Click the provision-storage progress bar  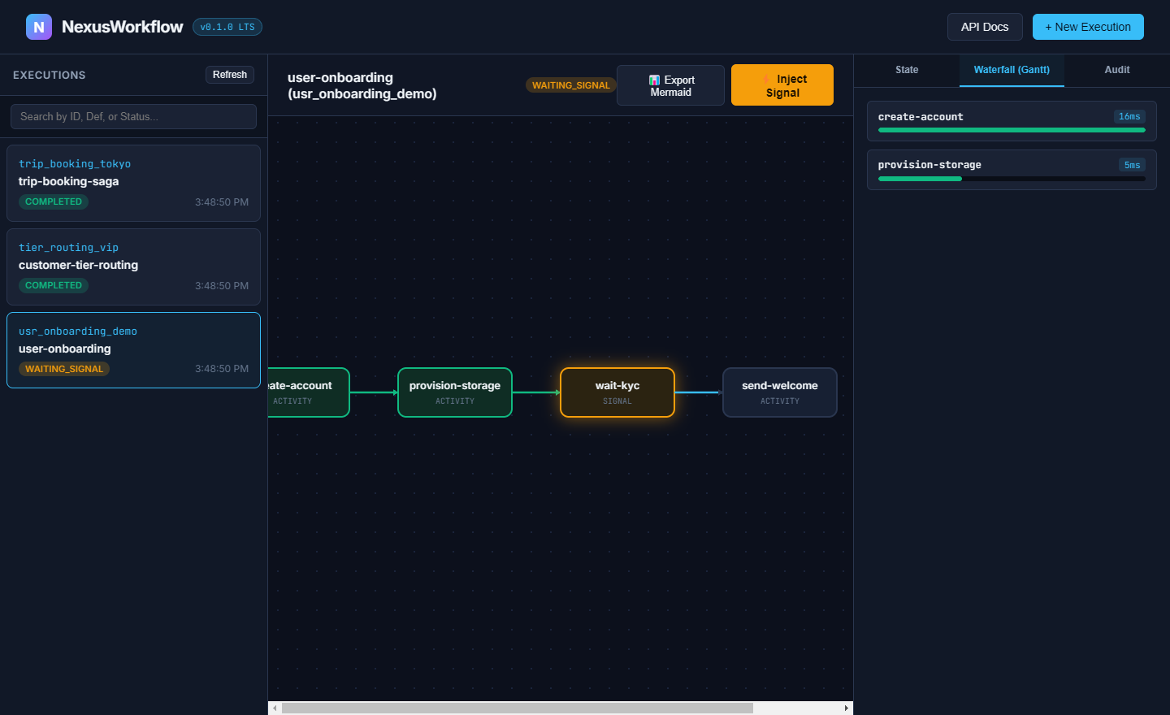pyautogui.click(x=1012, y=179)
